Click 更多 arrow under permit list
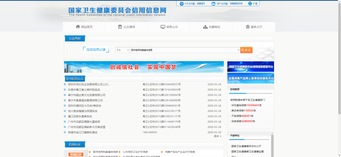The image size is (341, 157). coord(218,136)
